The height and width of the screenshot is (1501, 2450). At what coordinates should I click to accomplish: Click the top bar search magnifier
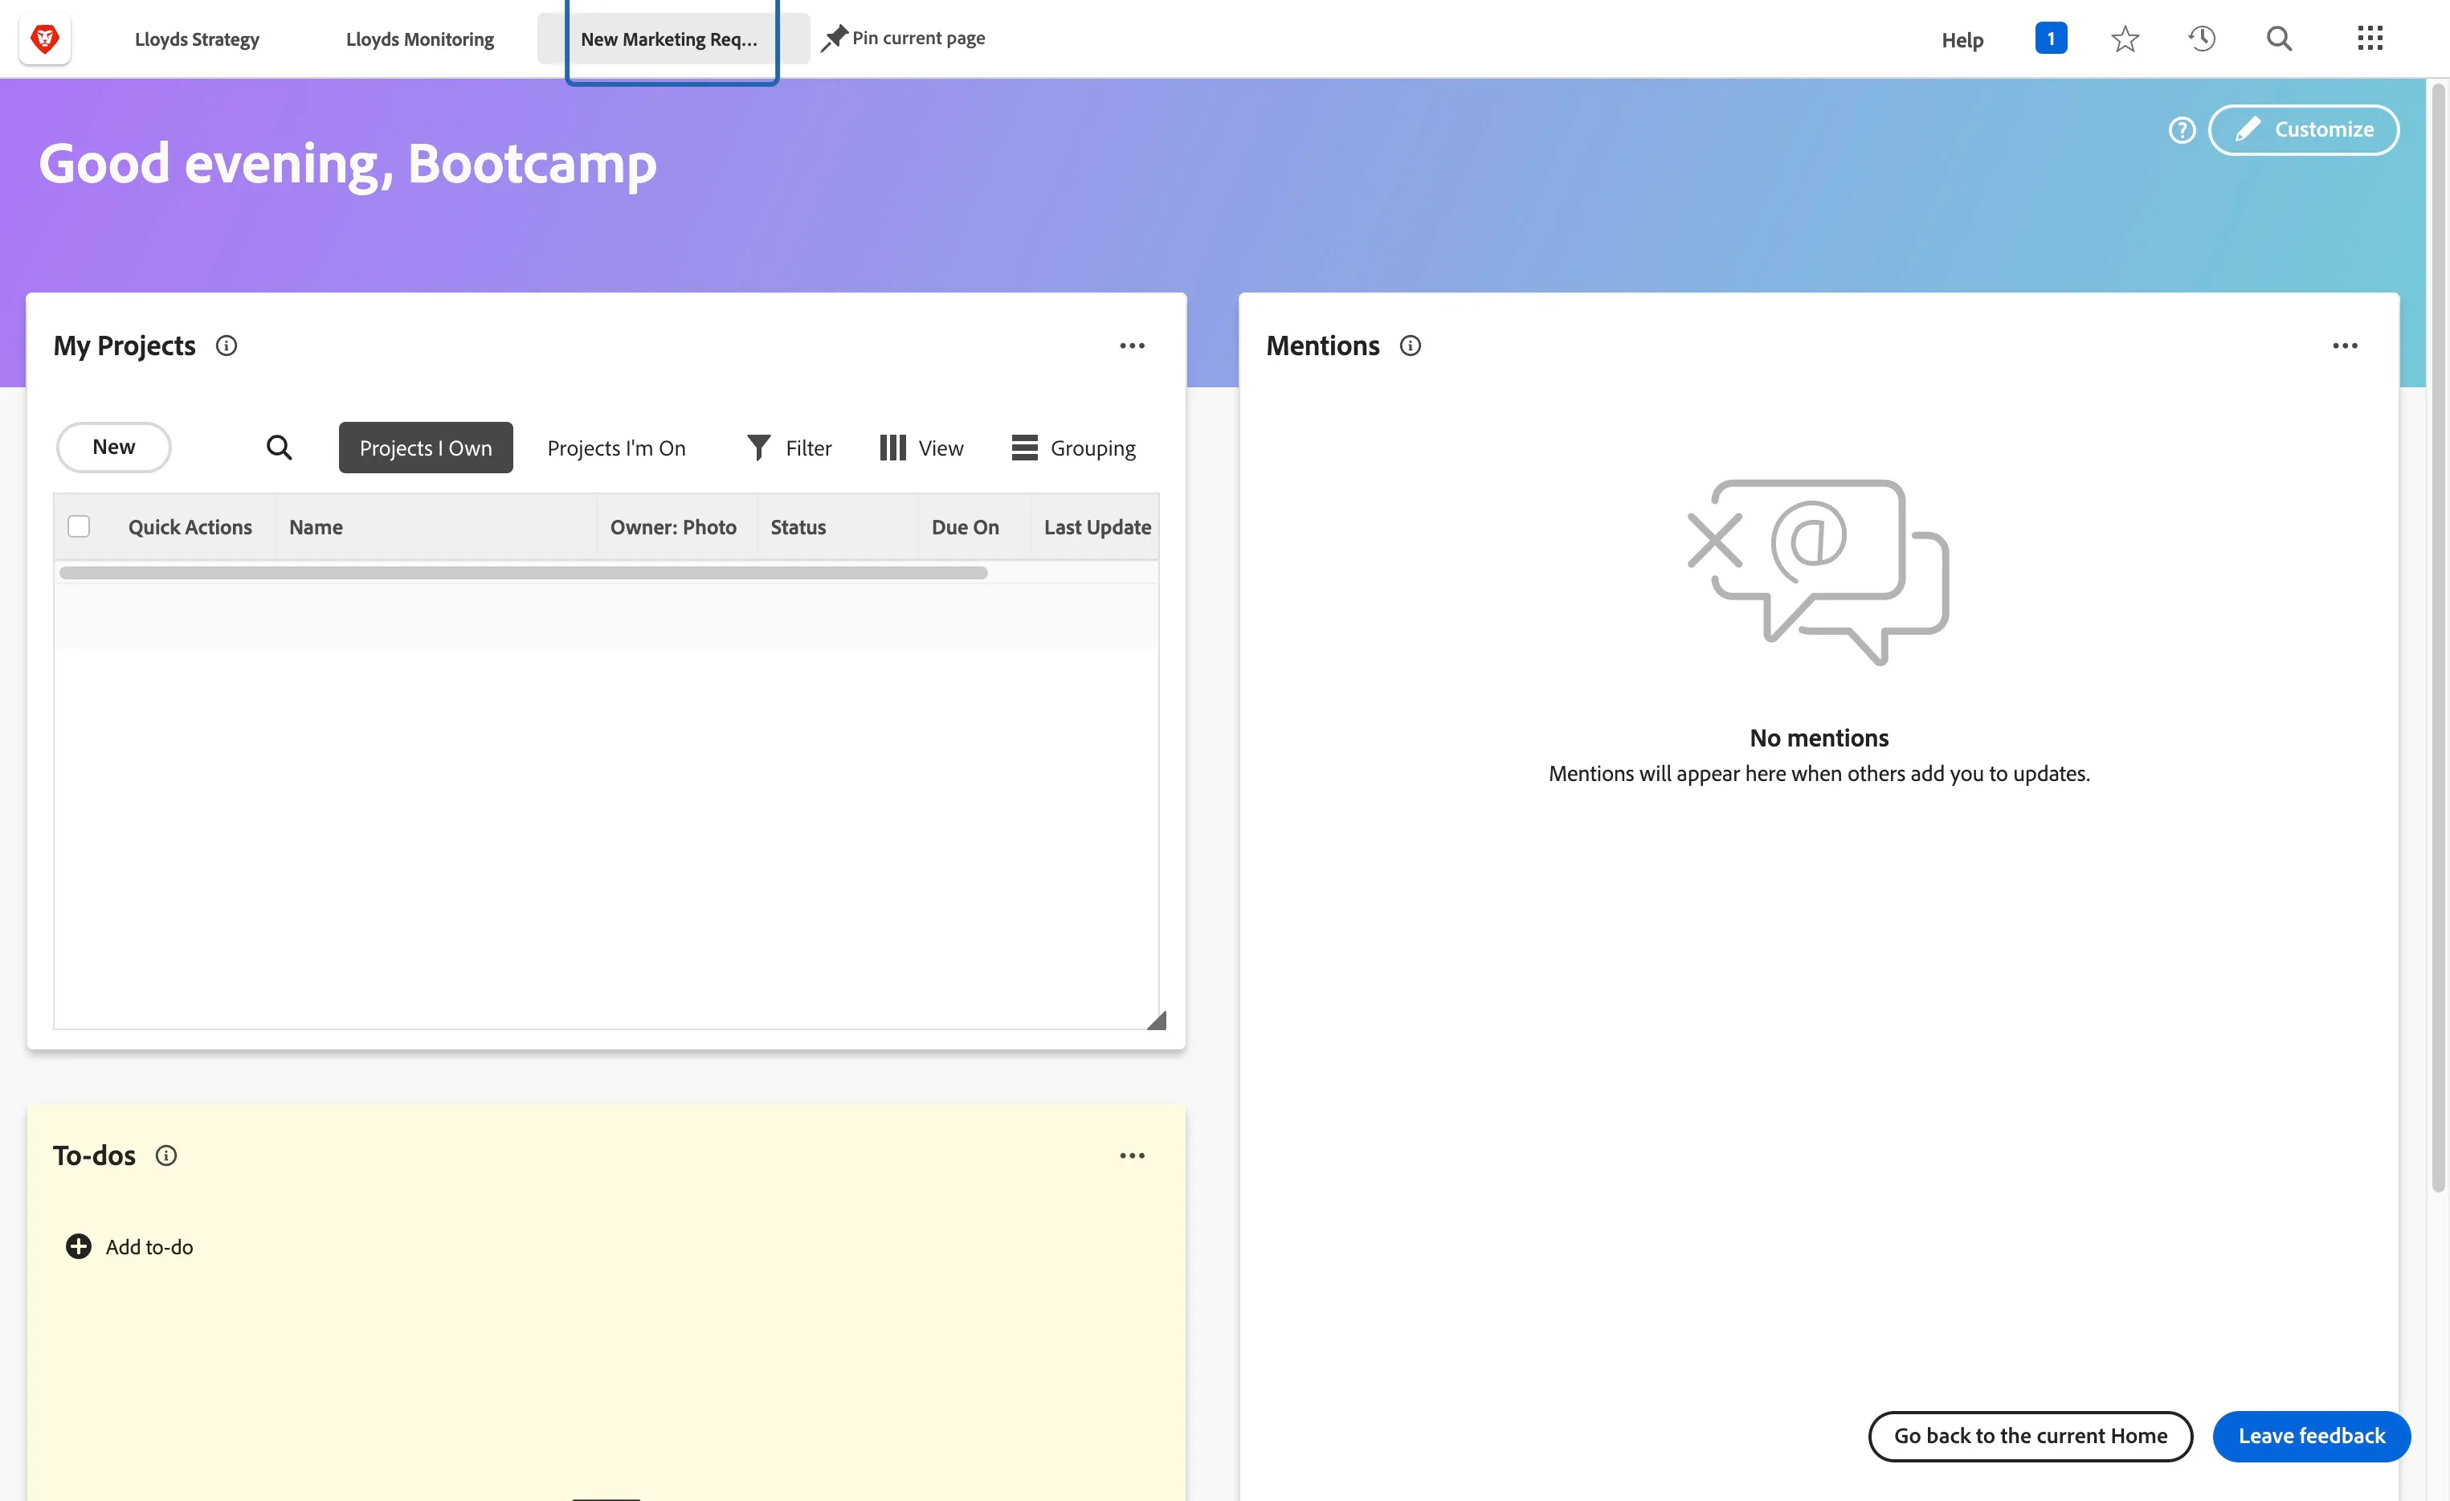pyautogui.click(x=2279, y=39)
